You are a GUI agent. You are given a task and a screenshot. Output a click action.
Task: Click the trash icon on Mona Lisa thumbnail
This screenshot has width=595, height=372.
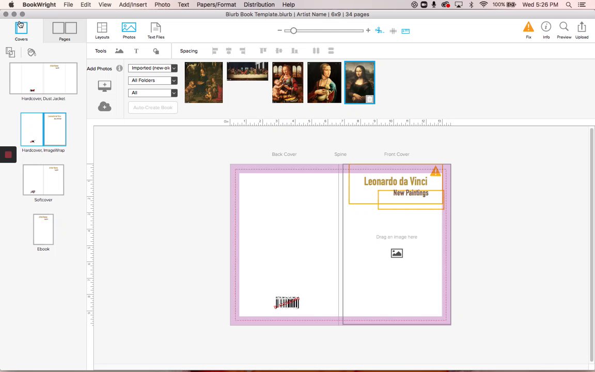(x=370, y=99)
